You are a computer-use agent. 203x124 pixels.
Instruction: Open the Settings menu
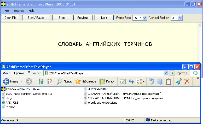coord(19,11)
